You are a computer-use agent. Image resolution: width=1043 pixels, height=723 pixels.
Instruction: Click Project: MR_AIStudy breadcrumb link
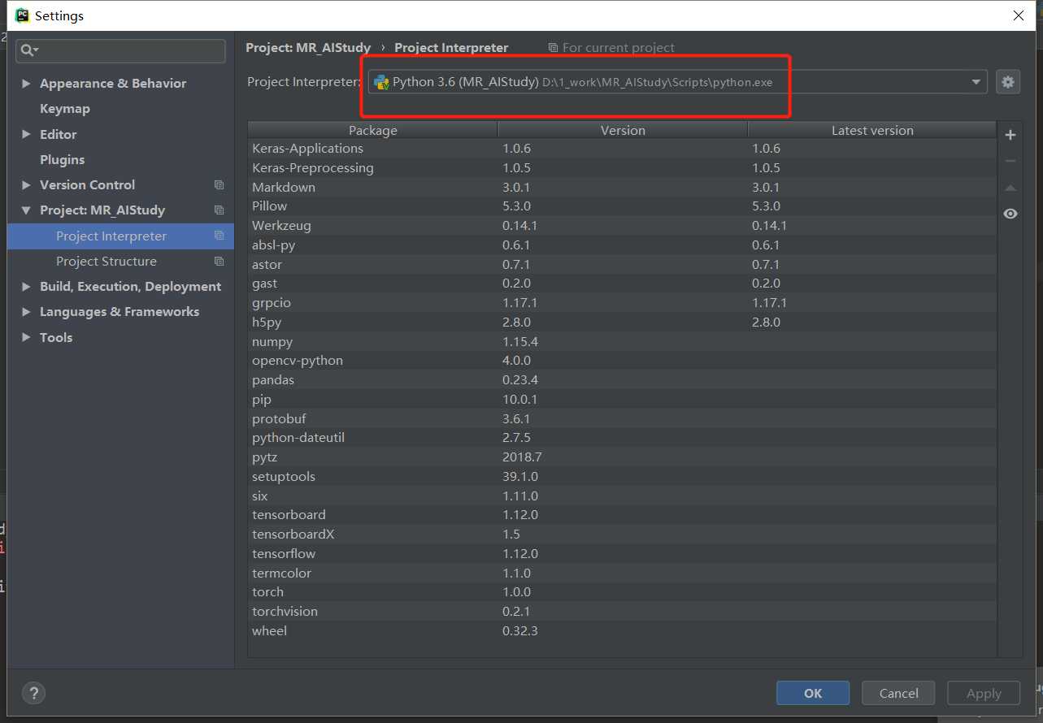point(308,48)
